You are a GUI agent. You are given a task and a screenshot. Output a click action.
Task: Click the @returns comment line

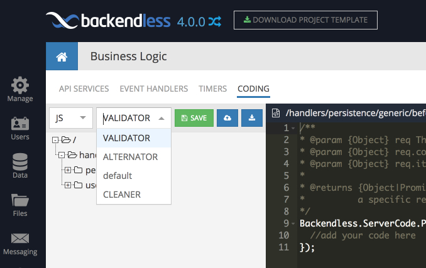[x=363, y=188]
